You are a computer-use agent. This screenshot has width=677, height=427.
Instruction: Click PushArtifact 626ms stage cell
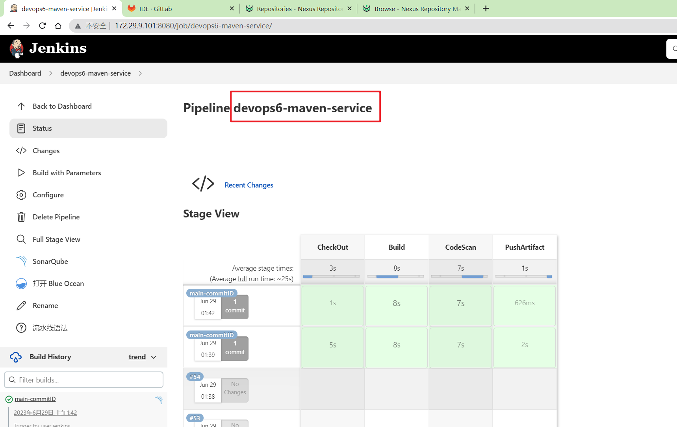pos(525,306)
